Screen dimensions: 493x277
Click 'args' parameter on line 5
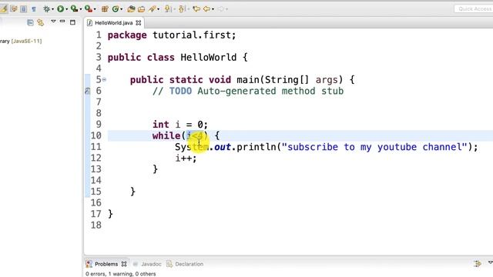[327, 80]
